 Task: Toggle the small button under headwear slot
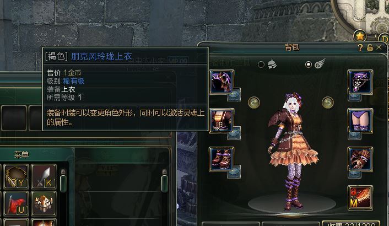[x=234, y=95]
